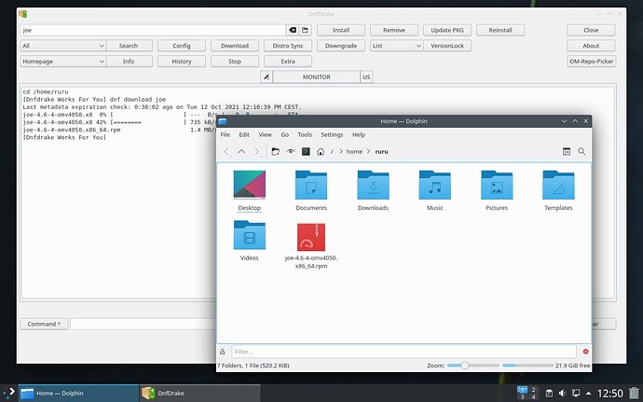Open Dolphin search magnifier

pos(581,151)
